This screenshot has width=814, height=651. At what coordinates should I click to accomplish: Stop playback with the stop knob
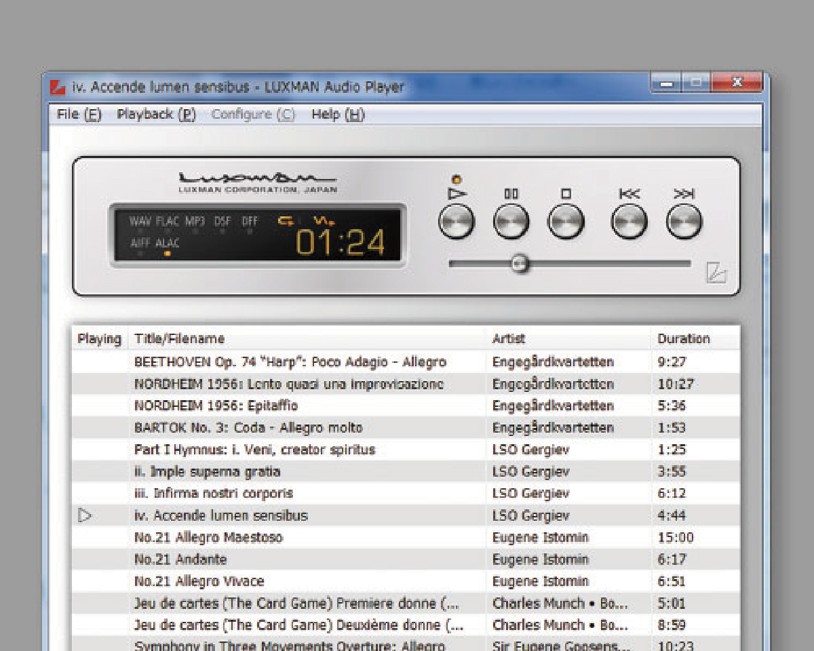pyautogui.click(x=566, y=221)
